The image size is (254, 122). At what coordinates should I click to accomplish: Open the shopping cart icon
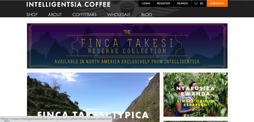[196, 3]
